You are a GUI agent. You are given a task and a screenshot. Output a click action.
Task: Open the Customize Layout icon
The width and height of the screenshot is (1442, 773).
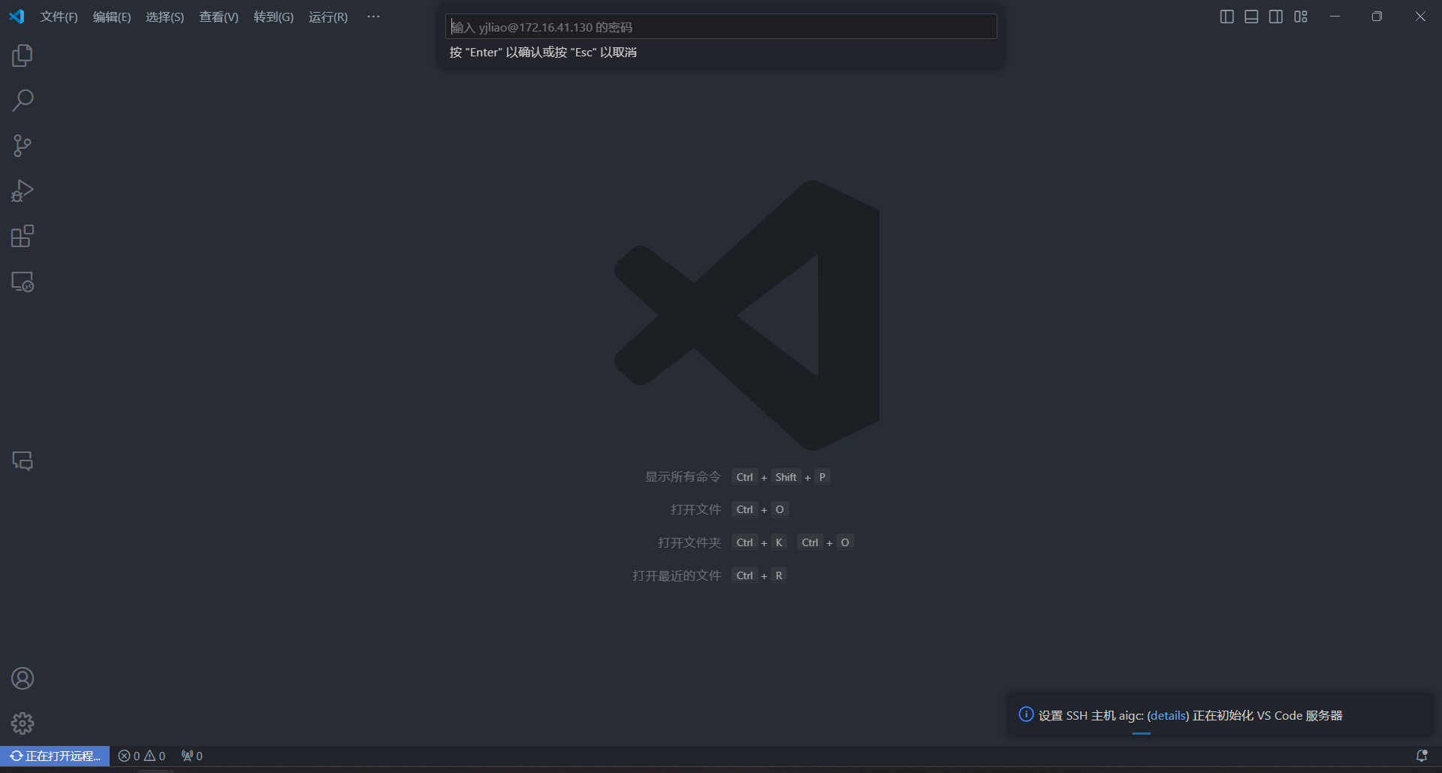tap(1301, 17)
